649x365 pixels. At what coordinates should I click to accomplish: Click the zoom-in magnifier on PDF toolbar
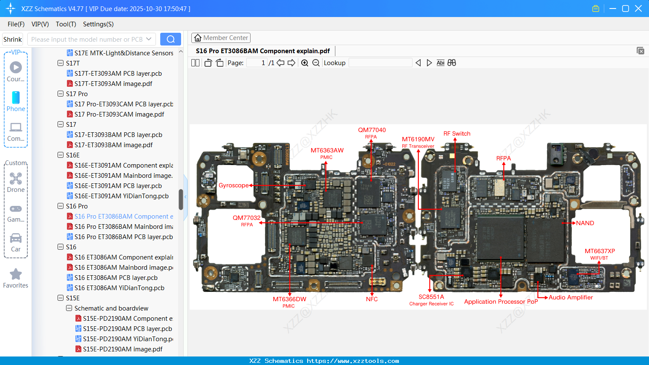[x=304, y=63]
